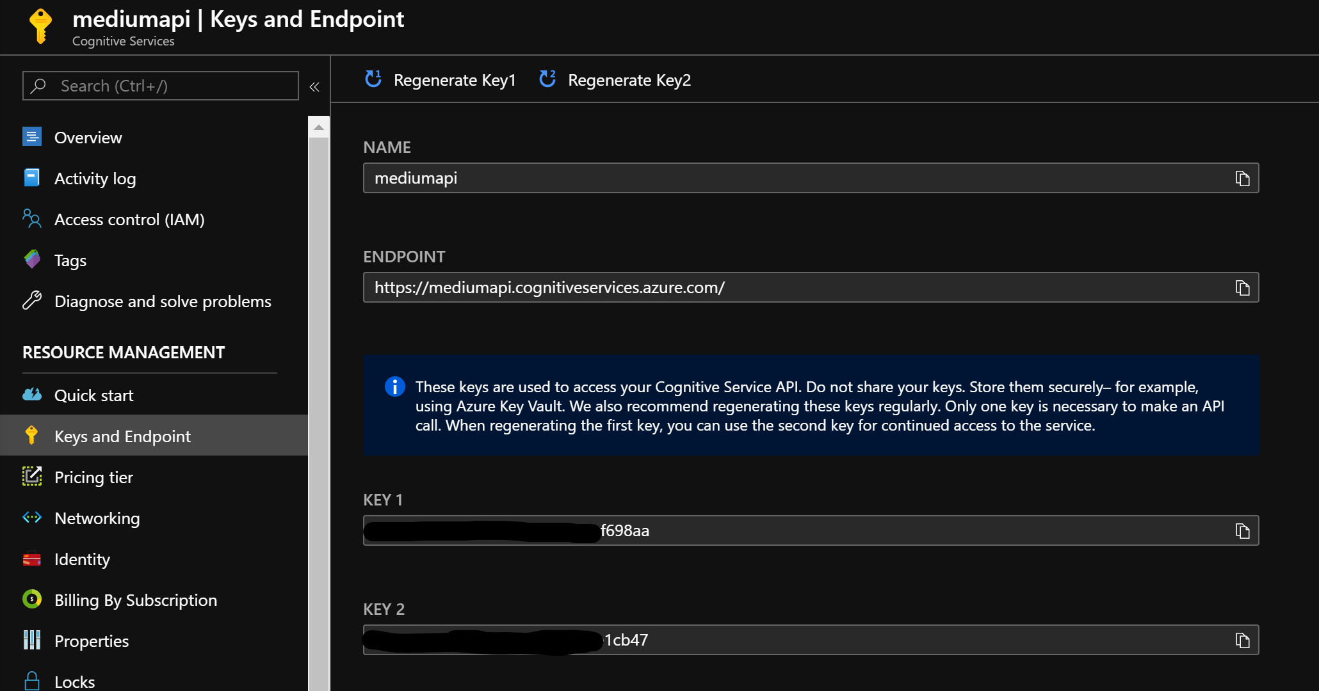Click the Networking arrows icon
The width and height of the screenshot is (1319, 691).
tap(32, 518)
